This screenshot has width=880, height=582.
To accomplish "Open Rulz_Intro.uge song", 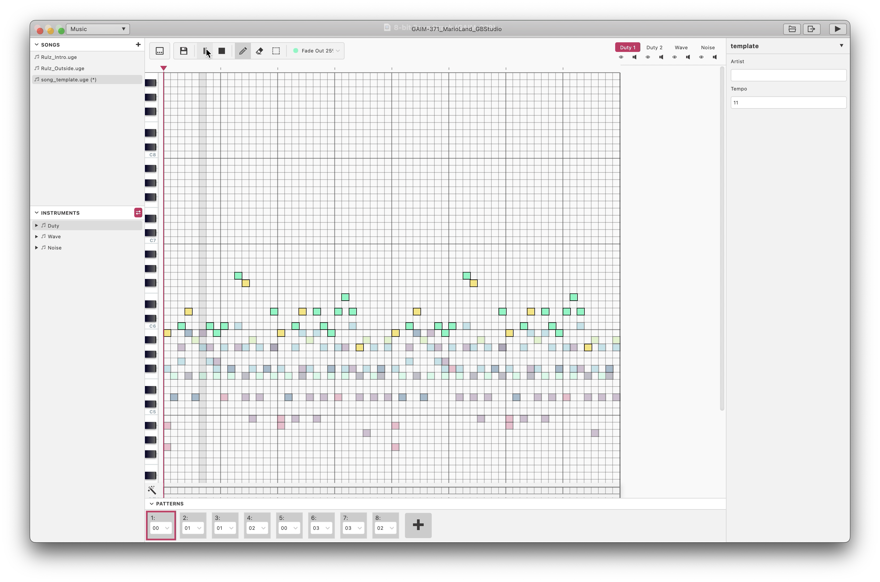I will pyautogui.click(x=87, y=57).
